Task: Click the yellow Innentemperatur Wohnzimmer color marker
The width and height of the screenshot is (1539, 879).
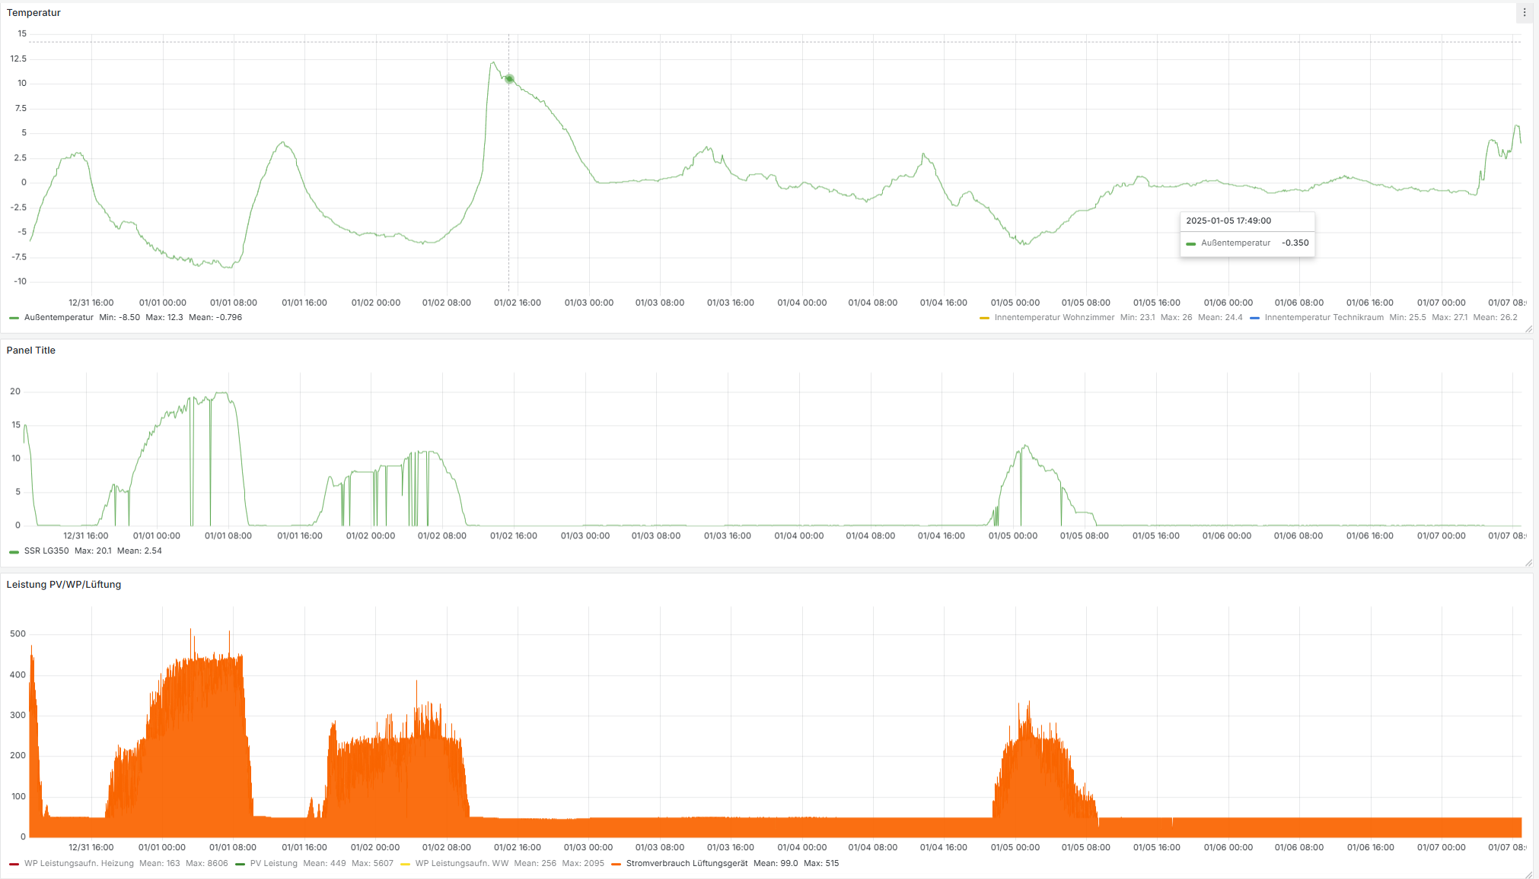Action: click(x=984, y=318)
